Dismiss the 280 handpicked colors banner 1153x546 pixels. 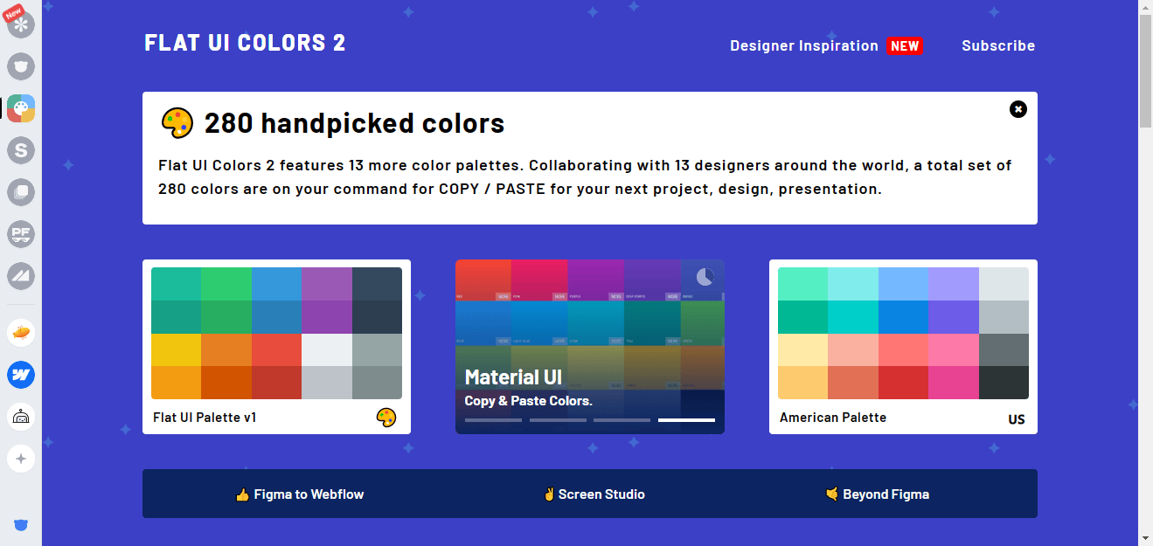1018,109
